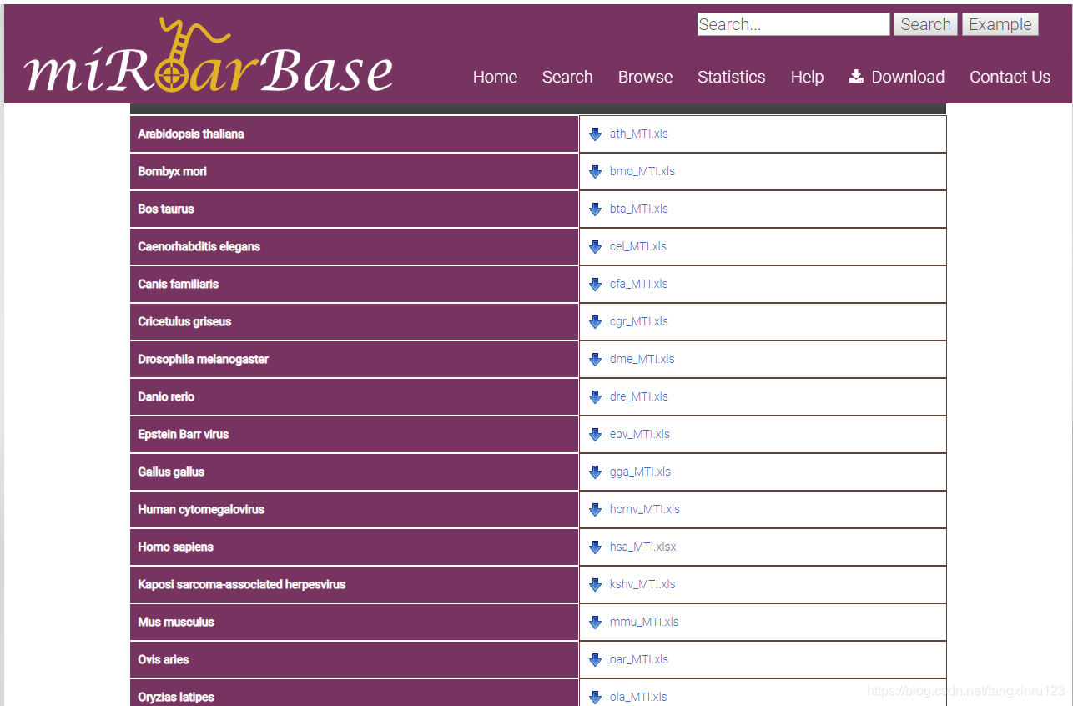Screen dimensions: 1073x706
Task: Click the download icon beside dme_MTI.xls
Action: click(x=595, y=359)
